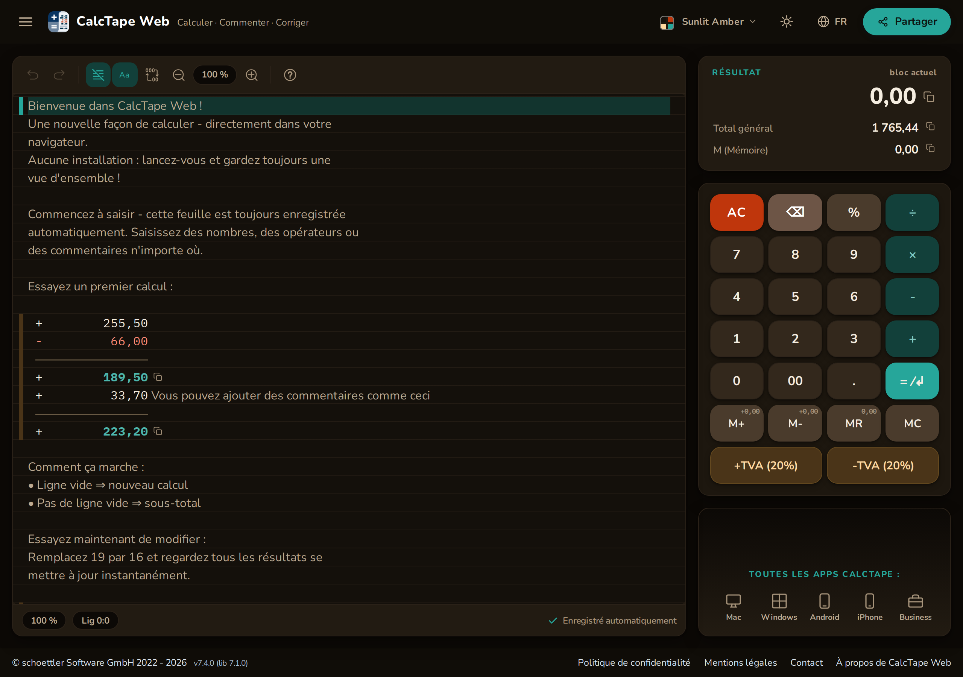Open the help question mark icon
This screenshot has height=677, width=963.
tap(290, 75)
